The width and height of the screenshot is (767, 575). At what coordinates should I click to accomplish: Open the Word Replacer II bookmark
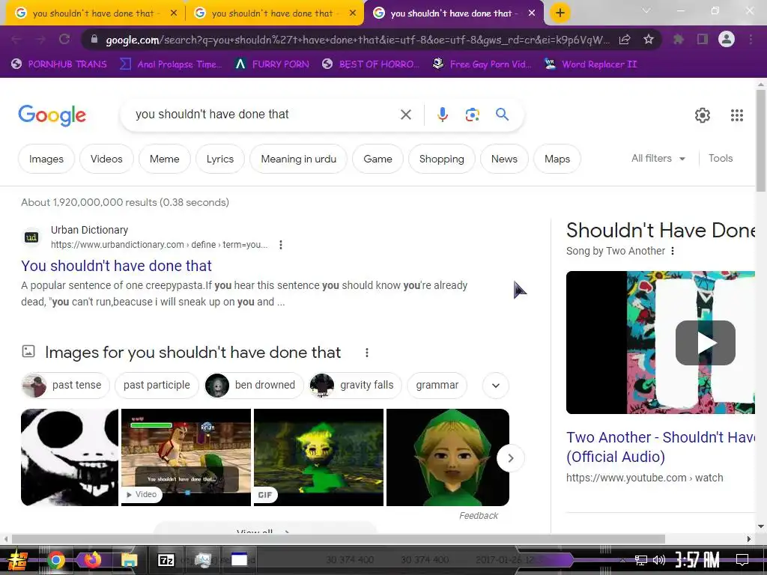(x=591, y=64)
